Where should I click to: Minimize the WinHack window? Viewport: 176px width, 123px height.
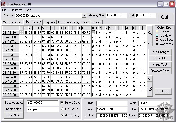pos(160,4)
